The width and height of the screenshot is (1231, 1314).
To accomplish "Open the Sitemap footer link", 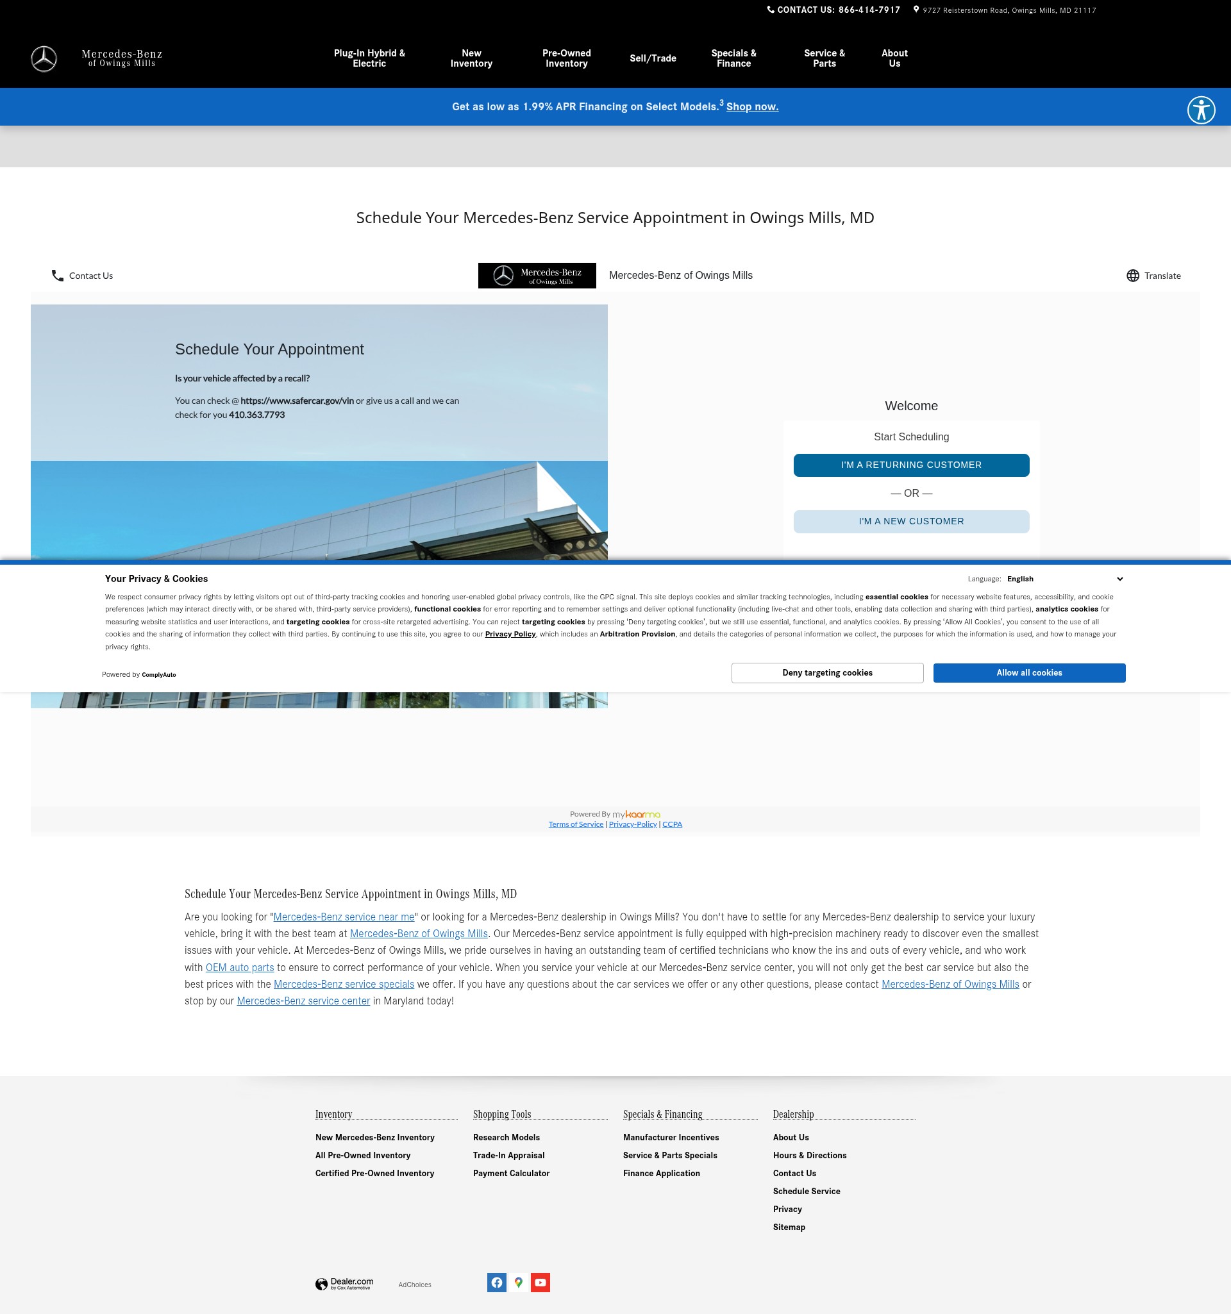I will click(x=789, y=1227).
